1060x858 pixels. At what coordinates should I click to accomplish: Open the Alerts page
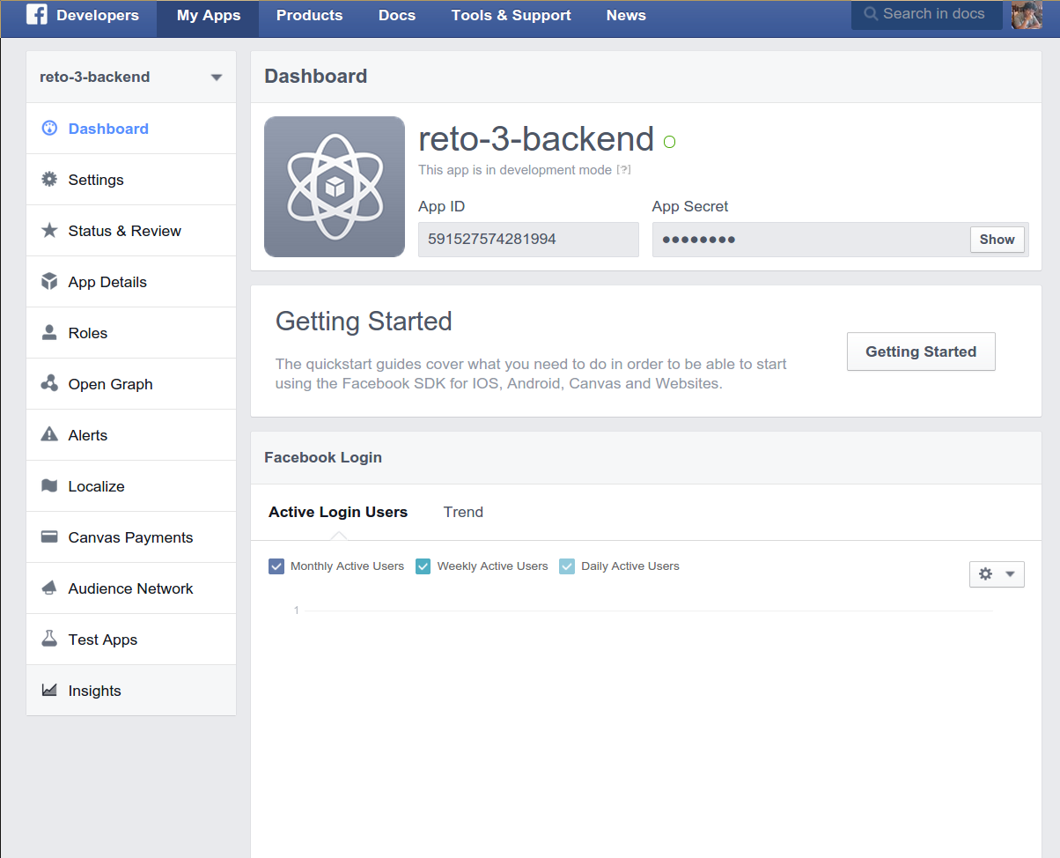point(131,435)
